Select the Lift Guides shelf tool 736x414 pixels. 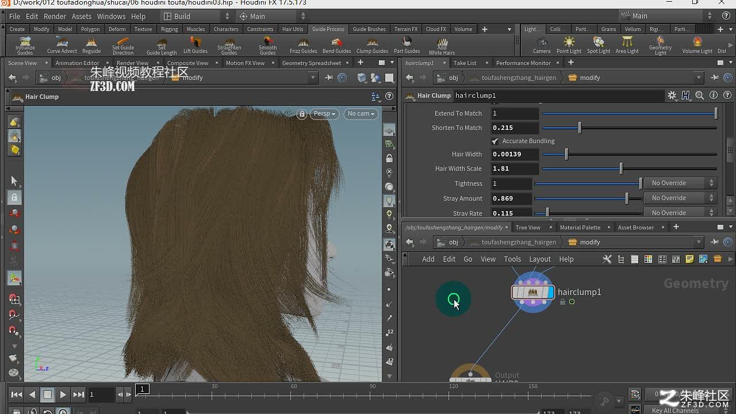click(195, 45)
